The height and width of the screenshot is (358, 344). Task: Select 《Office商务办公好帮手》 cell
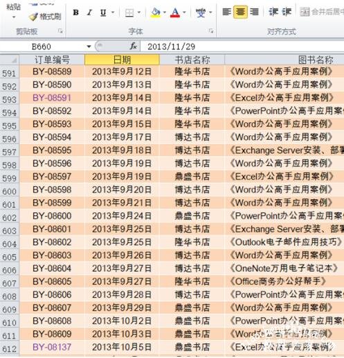pyautogui.click(x=284, y=282)
